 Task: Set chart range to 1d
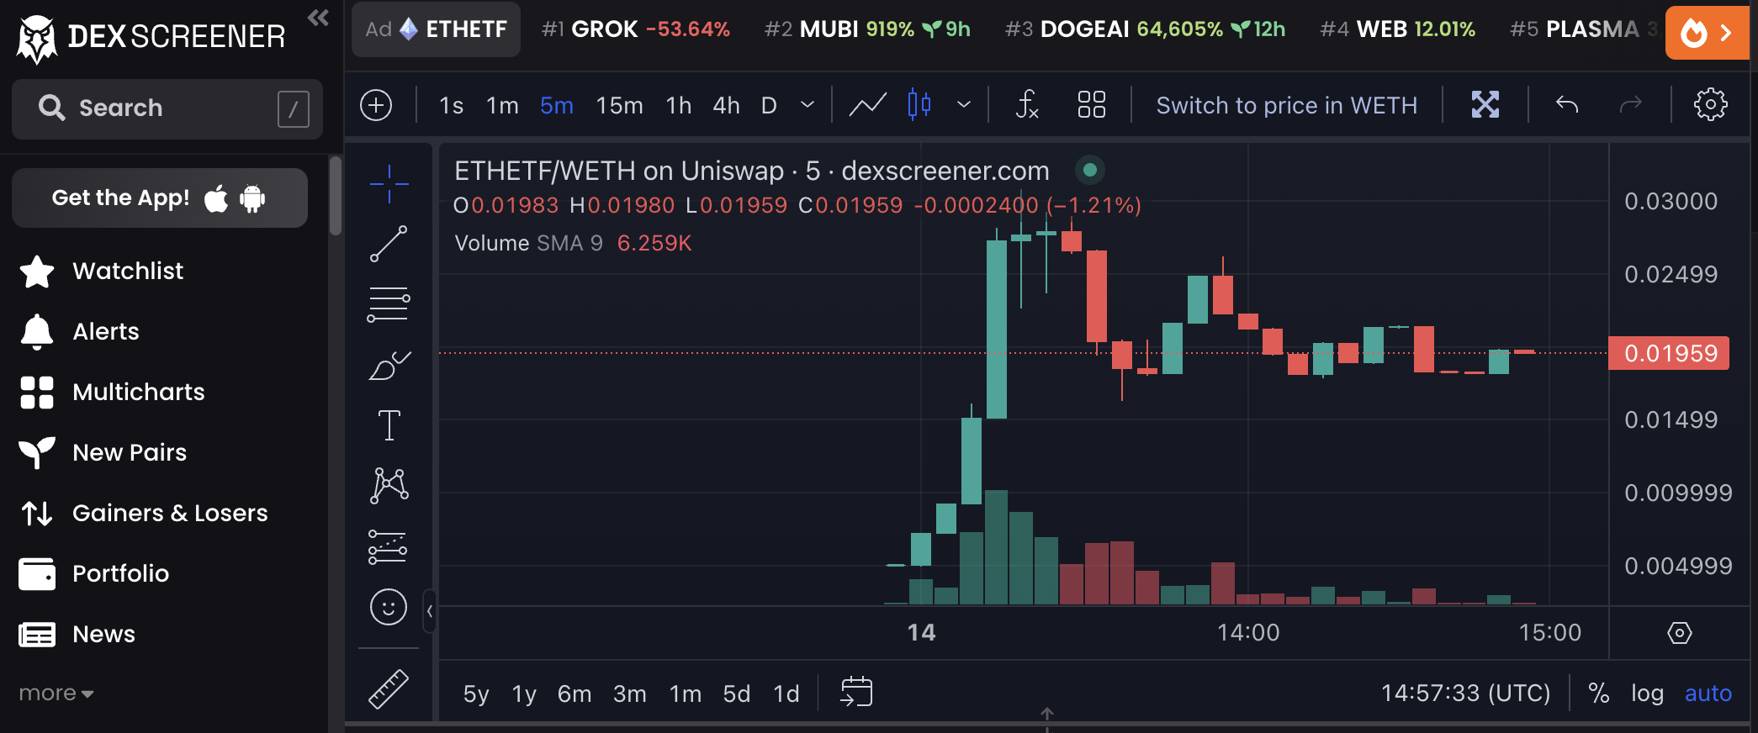(786, 693)
